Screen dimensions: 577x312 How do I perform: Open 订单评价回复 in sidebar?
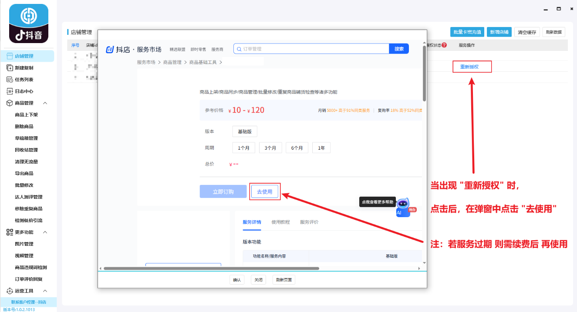tap(29, 279)
